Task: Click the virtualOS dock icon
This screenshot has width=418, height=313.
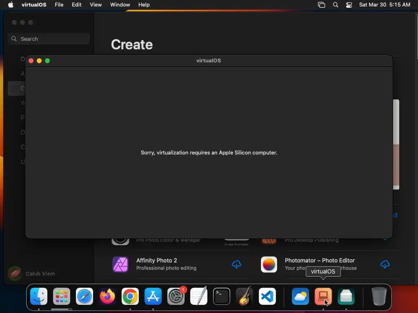Action: [323, 296]
